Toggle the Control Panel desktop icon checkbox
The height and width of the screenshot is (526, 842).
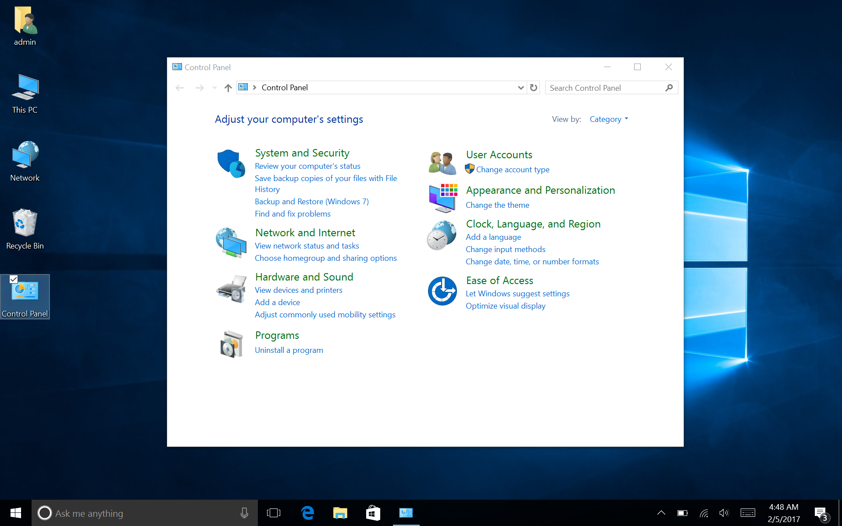[14, 279]
